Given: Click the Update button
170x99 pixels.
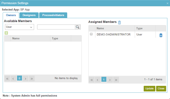Looking at the screenshot, I should [x=149, y=88].
